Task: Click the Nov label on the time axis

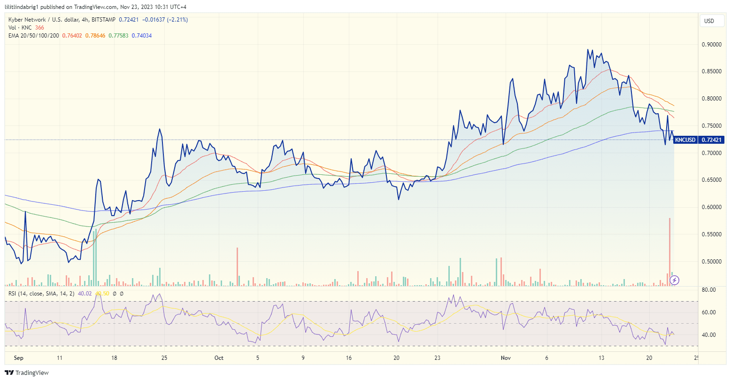Action: (506, 358)
